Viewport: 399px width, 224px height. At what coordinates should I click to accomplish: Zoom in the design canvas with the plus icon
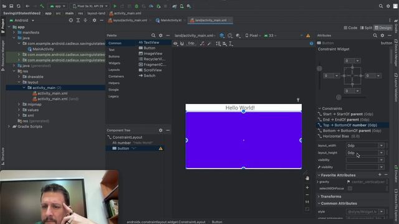click(x=307, y=187)
